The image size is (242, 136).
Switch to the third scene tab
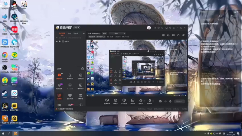76,34
